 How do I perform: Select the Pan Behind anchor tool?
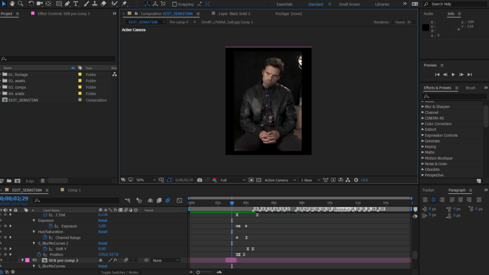coord(48,4)
